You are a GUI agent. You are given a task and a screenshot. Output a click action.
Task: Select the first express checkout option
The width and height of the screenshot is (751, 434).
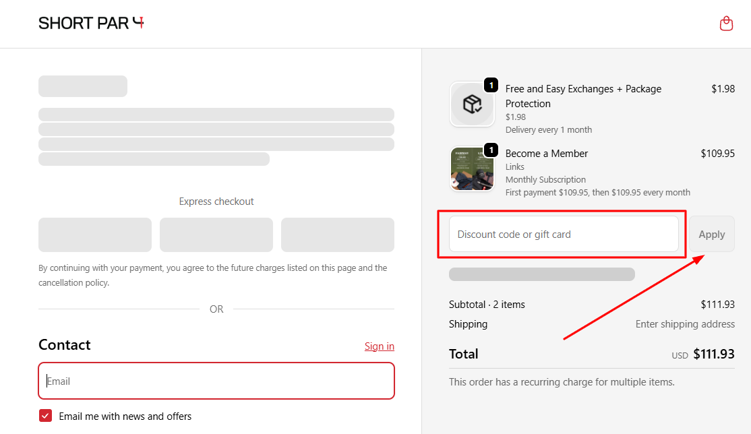pyautogui.click(x=94, y=235)
